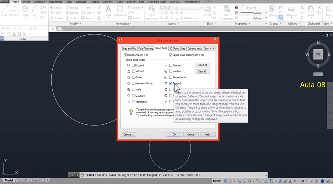Click the Group tool
The image size is (333, 184).
point(273,11)
